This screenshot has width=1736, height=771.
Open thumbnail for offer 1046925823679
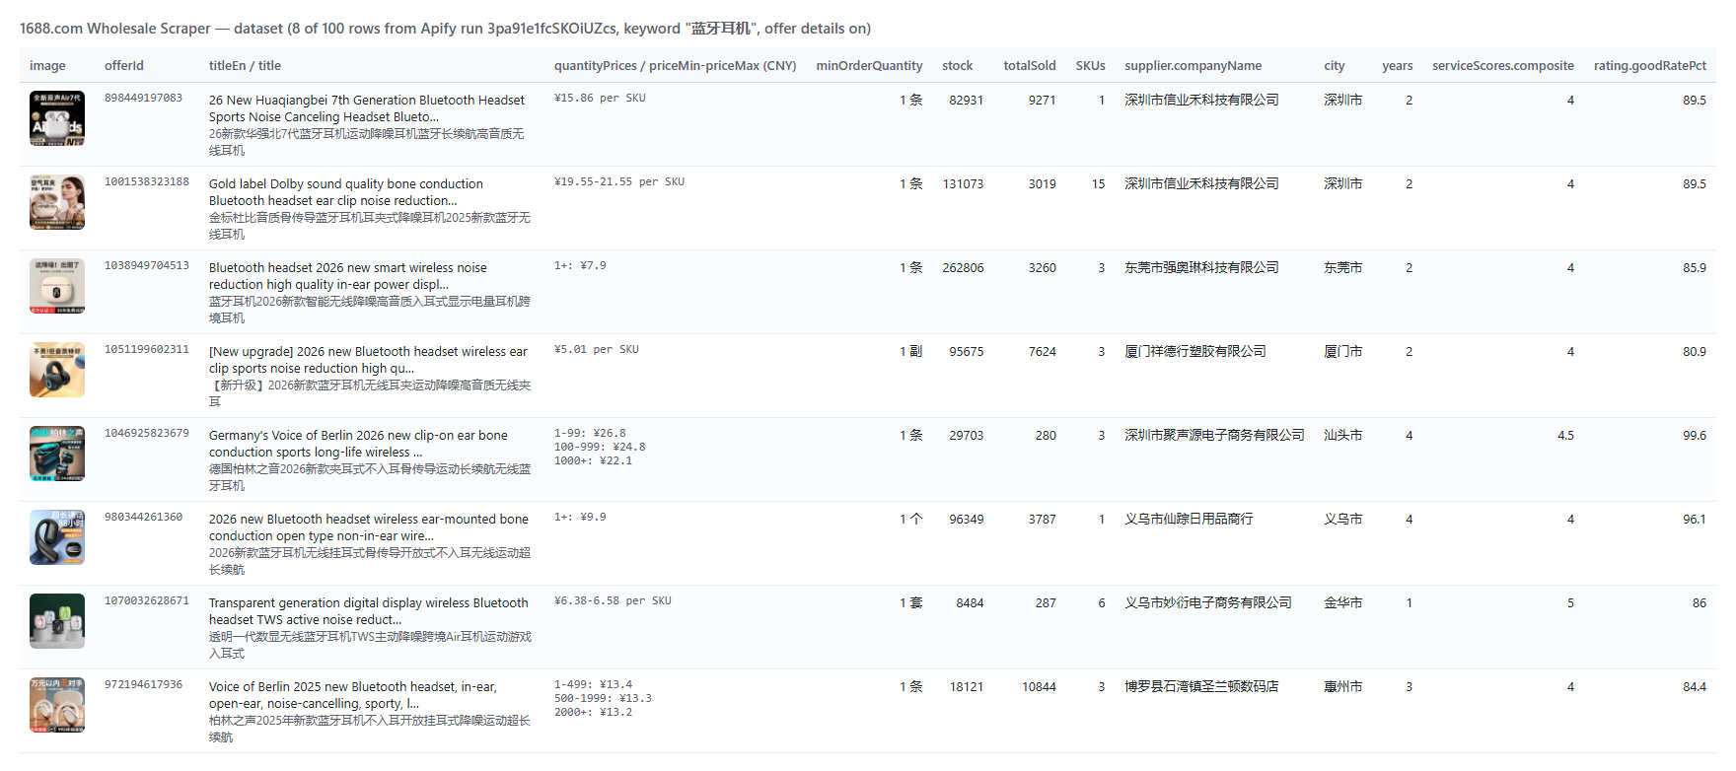pyautogui.click(x=57, y=454)
